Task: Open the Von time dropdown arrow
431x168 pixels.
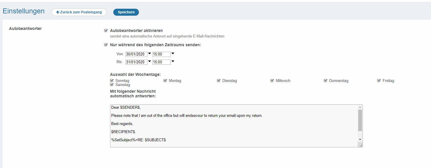Action: [x=173, y=53]
